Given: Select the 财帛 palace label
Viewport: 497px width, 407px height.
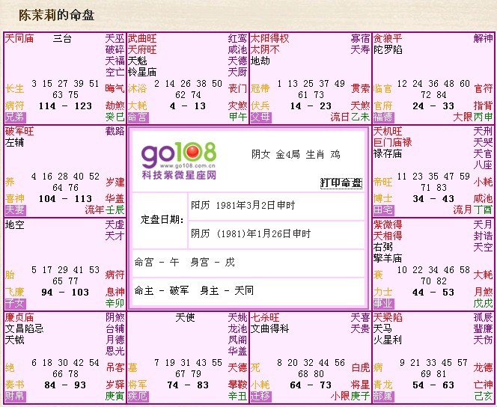Looking at the screenshot, I should (x=14, y=396).
